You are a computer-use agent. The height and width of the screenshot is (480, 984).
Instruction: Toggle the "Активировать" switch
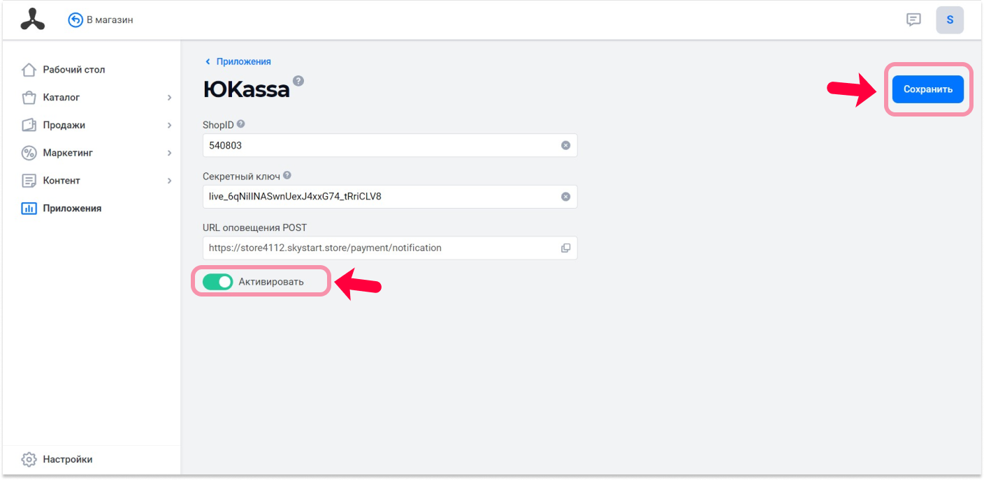tap(217, 282)
